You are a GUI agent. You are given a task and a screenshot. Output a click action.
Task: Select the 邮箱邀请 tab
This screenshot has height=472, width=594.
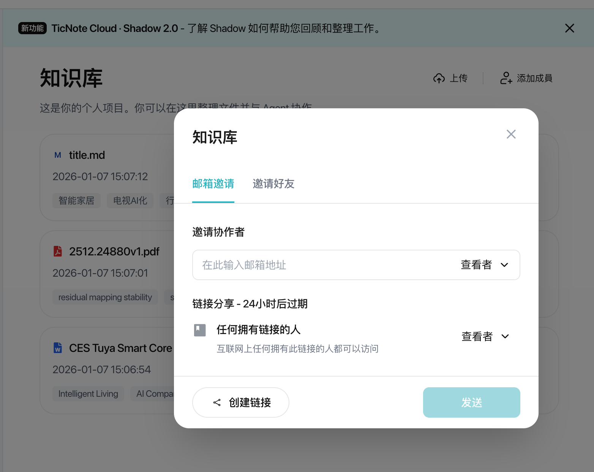tap(213, 184)
